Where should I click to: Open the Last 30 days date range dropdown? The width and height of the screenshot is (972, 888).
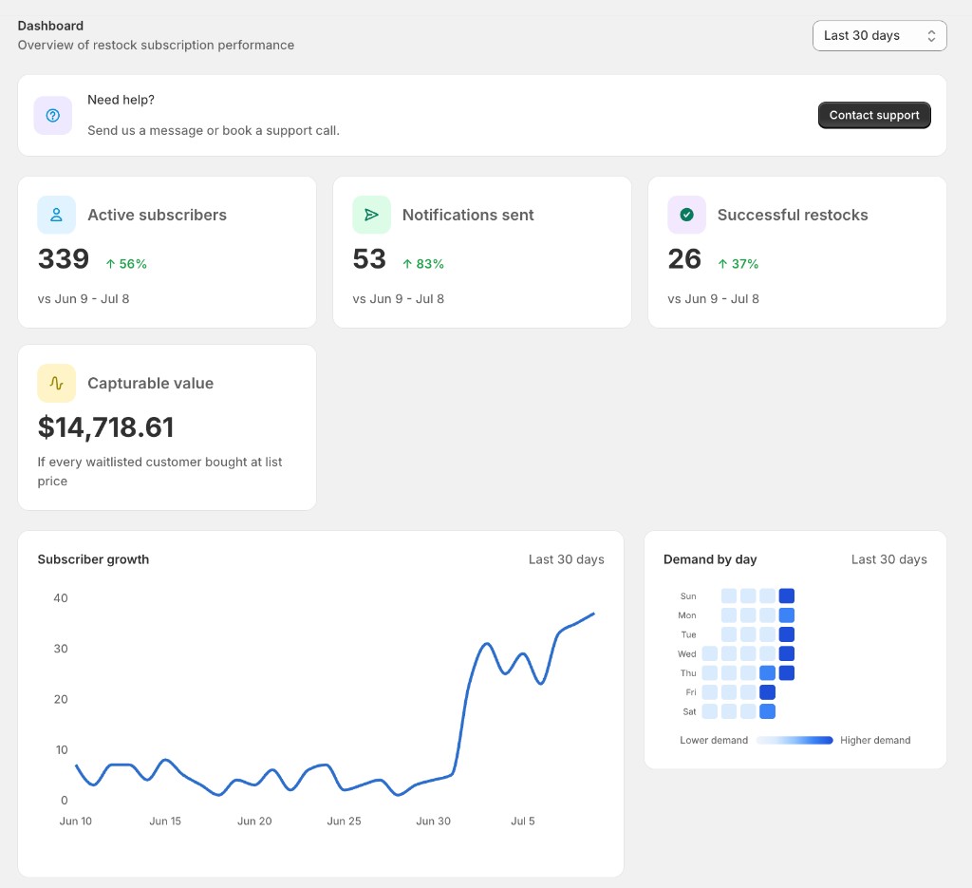coord(879,35)
